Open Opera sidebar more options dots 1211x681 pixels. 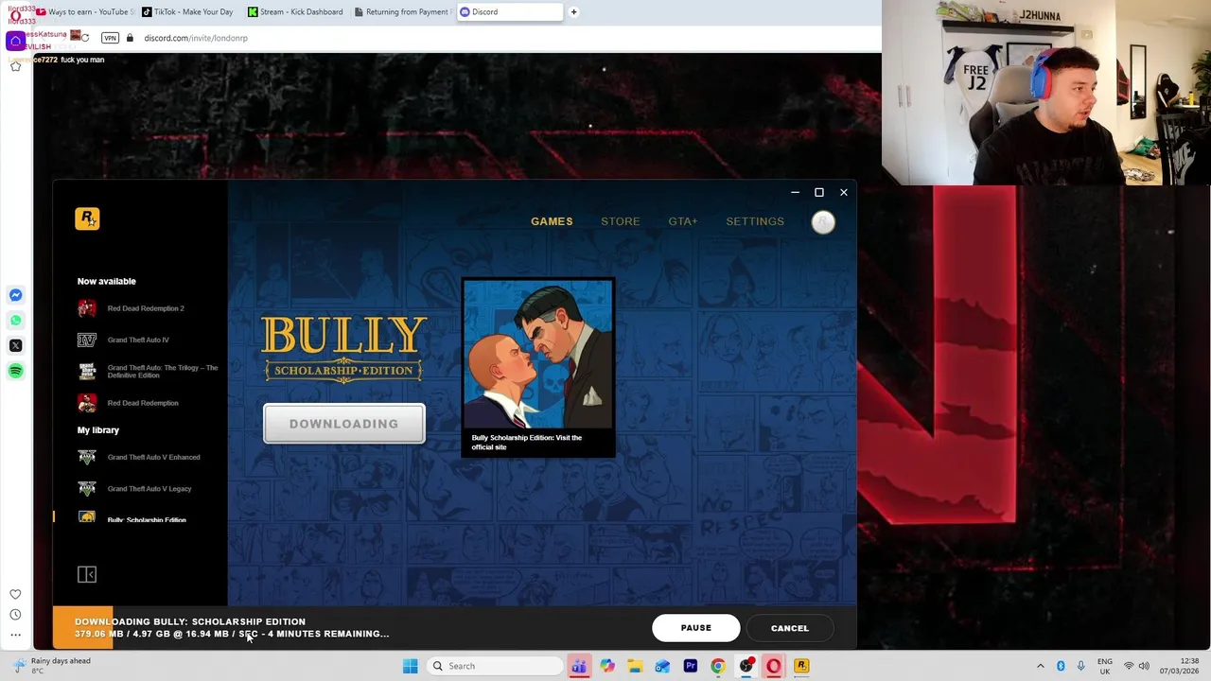(15, 635)
